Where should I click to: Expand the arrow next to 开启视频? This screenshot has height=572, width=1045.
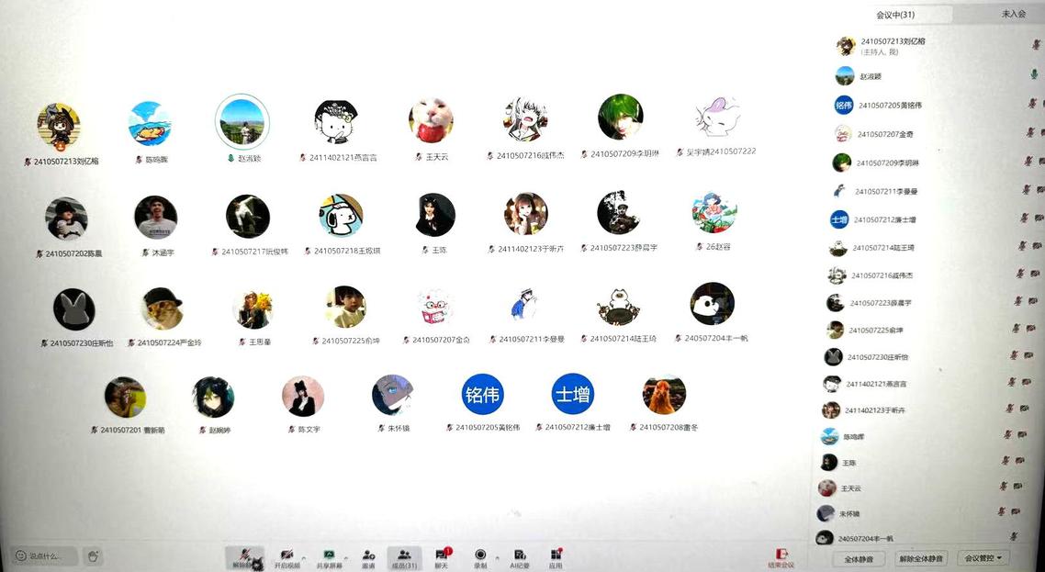304,556
